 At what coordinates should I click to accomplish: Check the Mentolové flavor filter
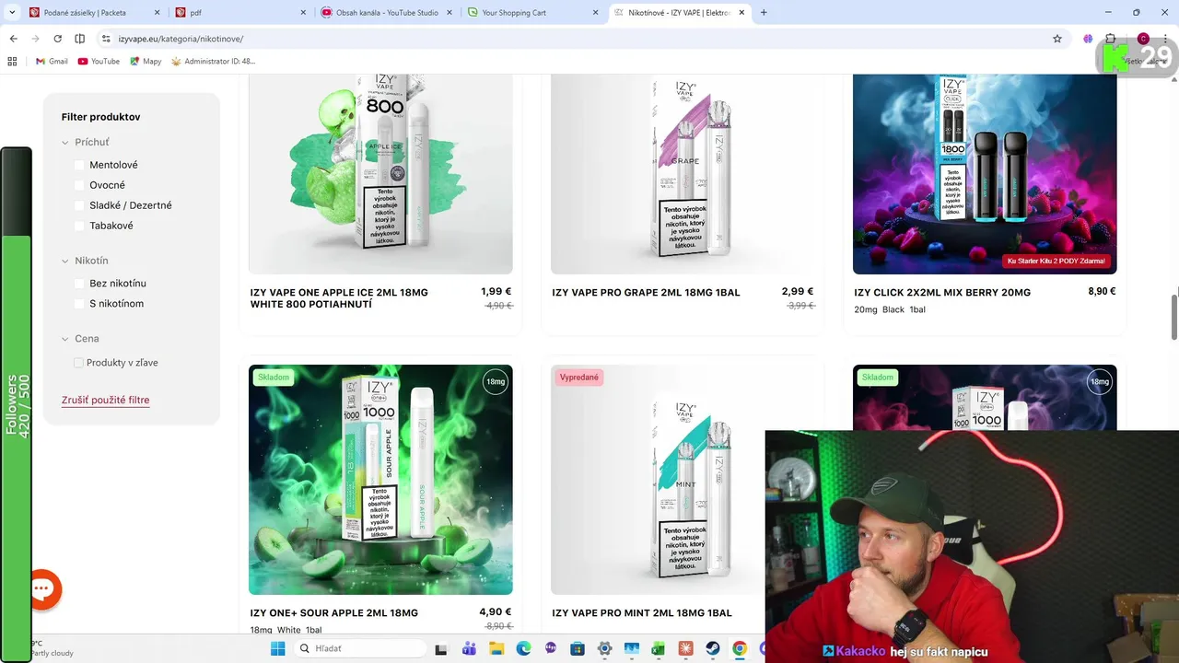click(79, 165)
